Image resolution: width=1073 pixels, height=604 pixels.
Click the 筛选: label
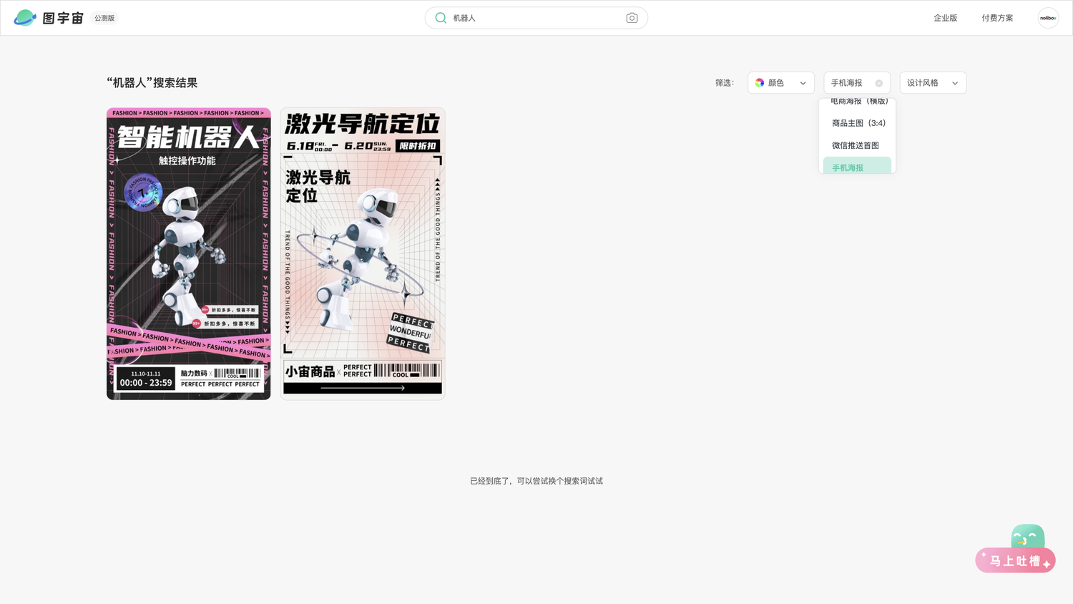725,83
